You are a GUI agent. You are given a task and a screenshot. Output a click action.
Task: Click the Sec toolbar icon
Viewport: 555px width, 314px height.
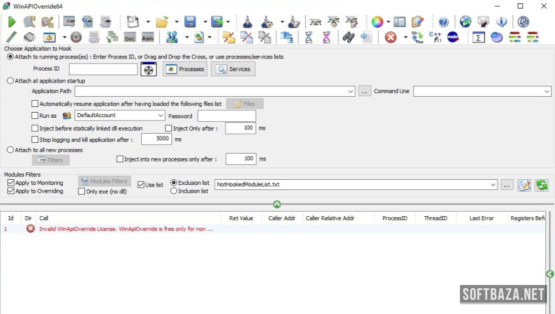click(x=130, y=38)
